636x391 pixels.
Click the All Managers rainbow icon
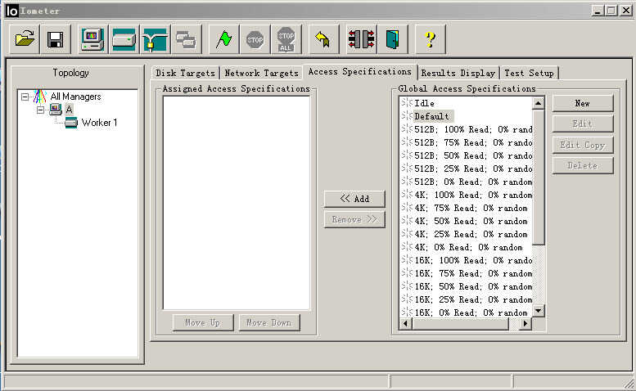pos(40,97)
